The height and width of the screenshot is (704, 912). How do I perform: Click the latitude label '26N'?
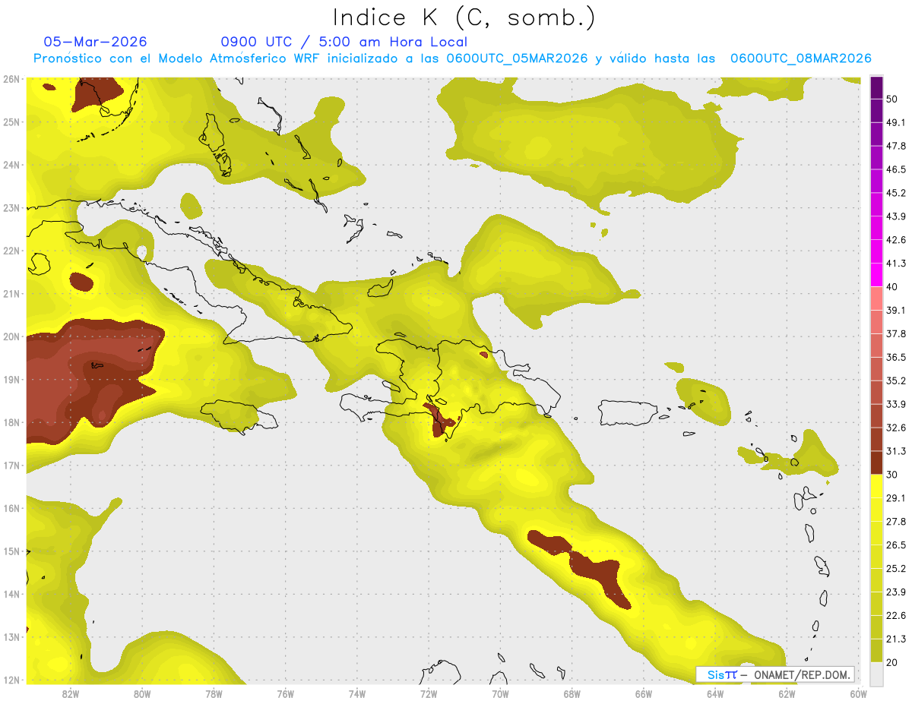click(11, 79)
